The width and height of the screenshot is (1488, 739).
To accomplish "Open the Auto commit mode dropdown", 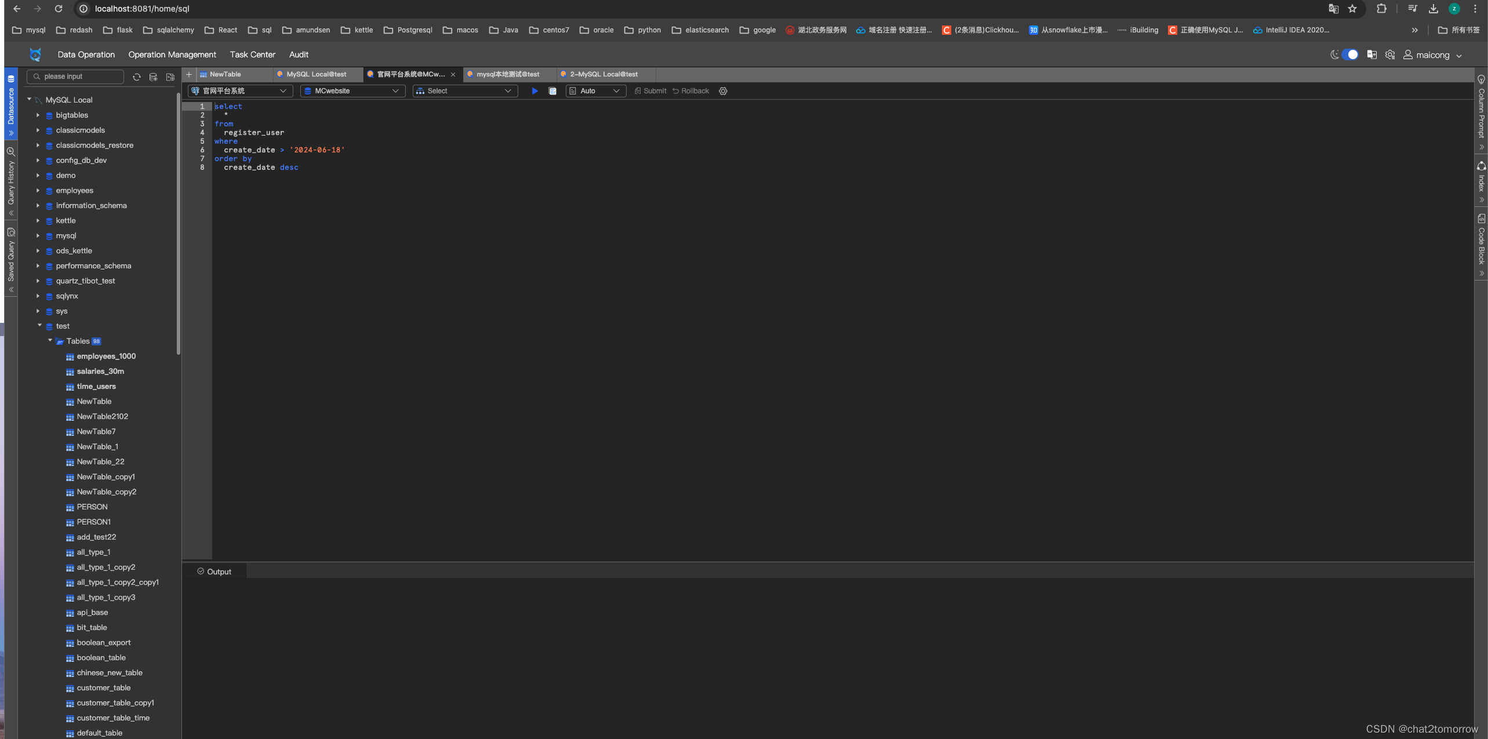I will [595, 91].
